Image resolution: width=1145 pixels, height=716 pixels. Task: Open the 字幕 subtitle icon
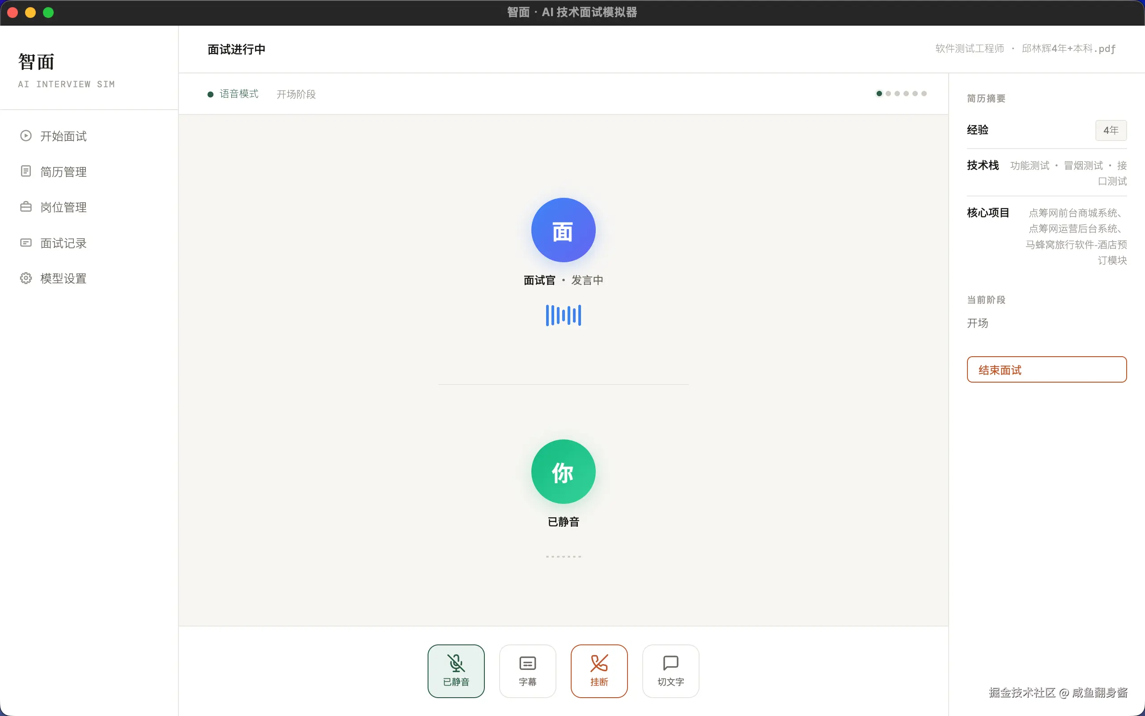tap(527, 663)
